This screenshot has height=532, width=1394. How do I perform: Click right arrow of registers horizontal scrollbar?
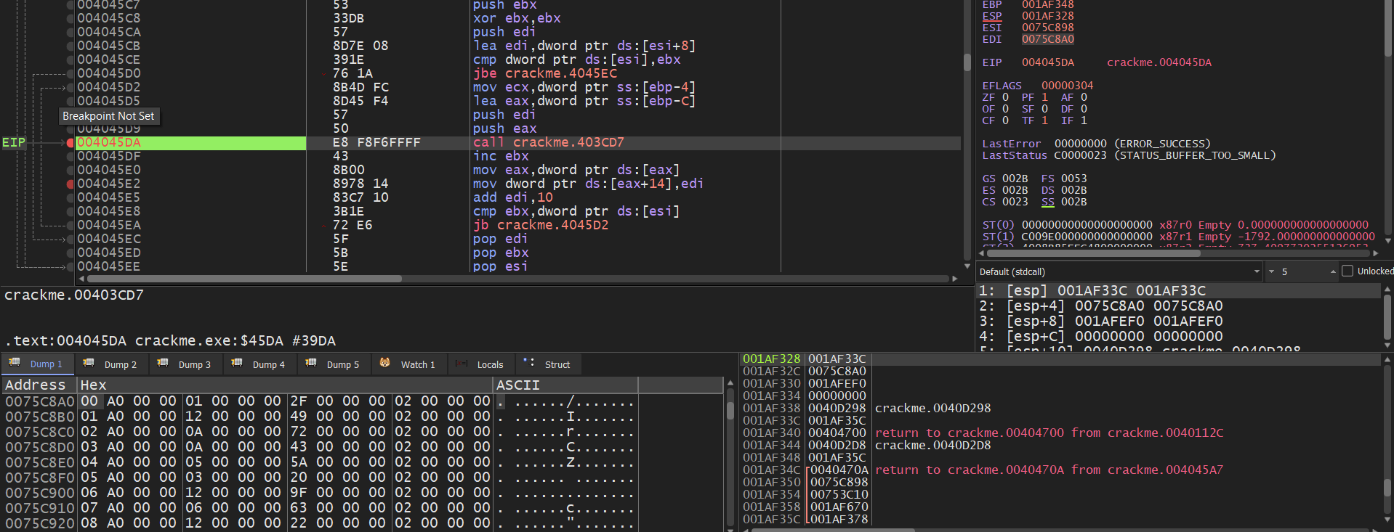pyautogui.click(x=1375, y=253)
